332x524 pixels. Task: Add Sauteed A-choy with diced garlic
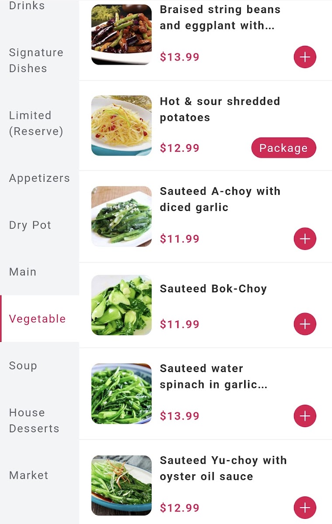305,239
